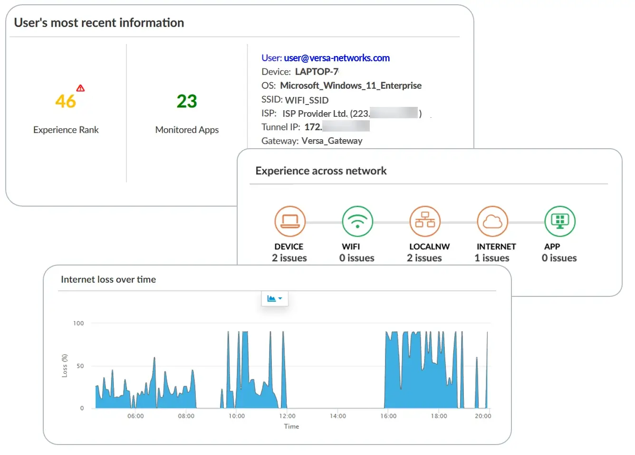
Task: Click the 18:00 time axis marker
Action: 439,416
